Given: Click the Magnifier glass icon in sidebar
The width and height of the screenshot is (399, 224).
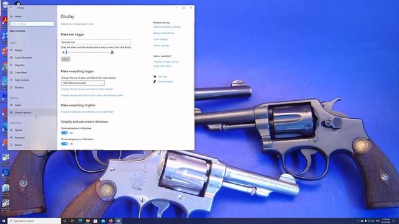Looking at the screenshot, I should pyautogui.click(x=11, y=65).
